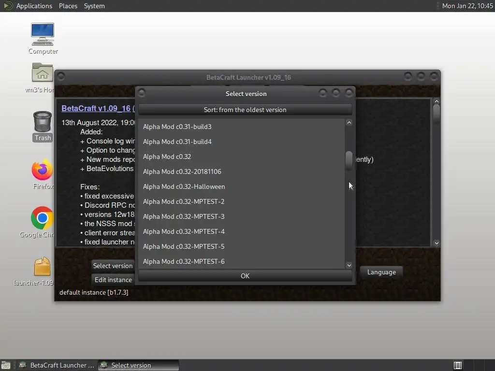Click the version list scroll-up arrow
The height and width of the screenshot is (371, 495).
[x=349, y=123]
